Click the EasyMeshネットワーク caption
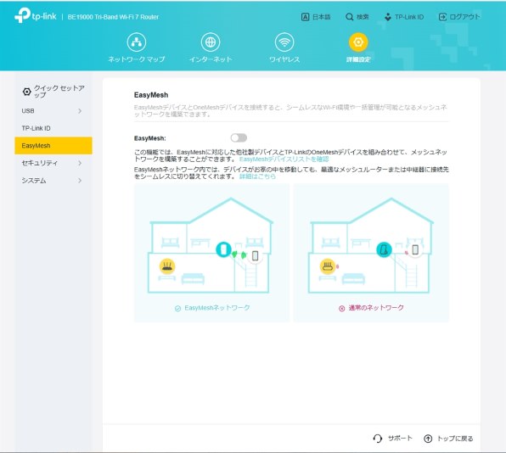 [216, 308]
